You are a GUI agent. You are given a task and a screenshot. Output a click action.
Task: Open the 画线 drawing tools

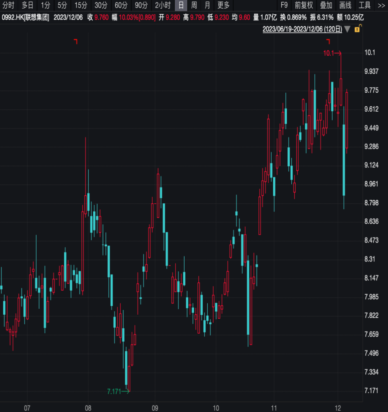coord(345,5)
